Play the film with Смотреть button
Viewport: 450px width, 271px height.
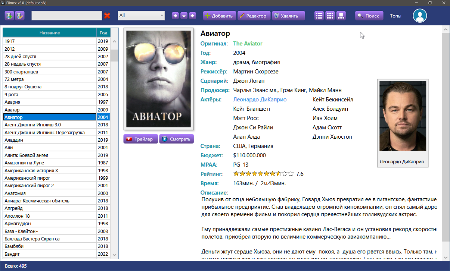(x=176, y=139)
